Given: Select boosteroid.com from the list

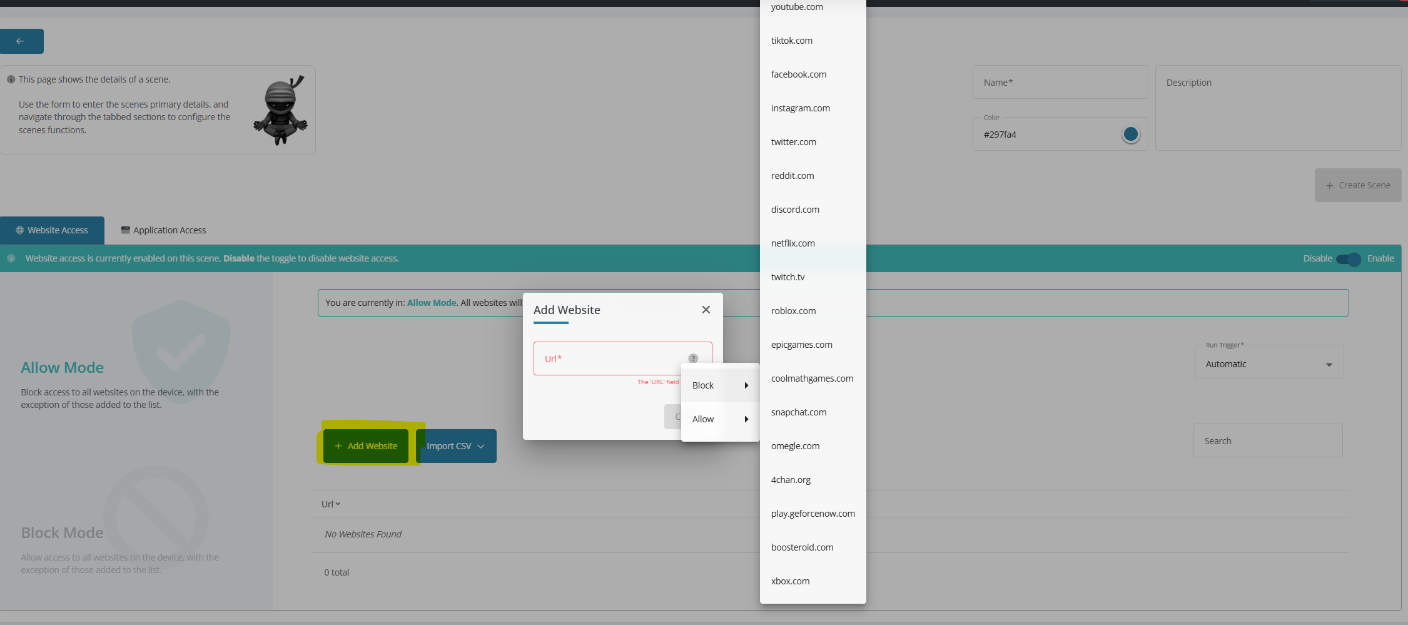Looking at the screenshot, I should 813,547.
